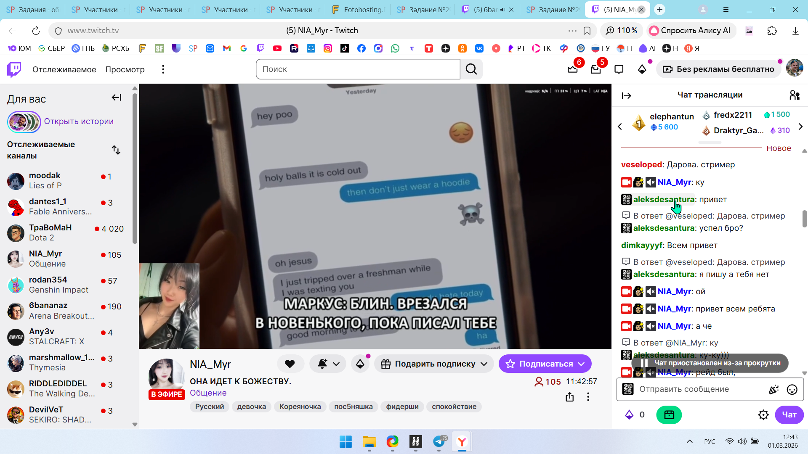Click the Twitch logo home icon
Screen dimensions: 808x454
click(14, 69)
